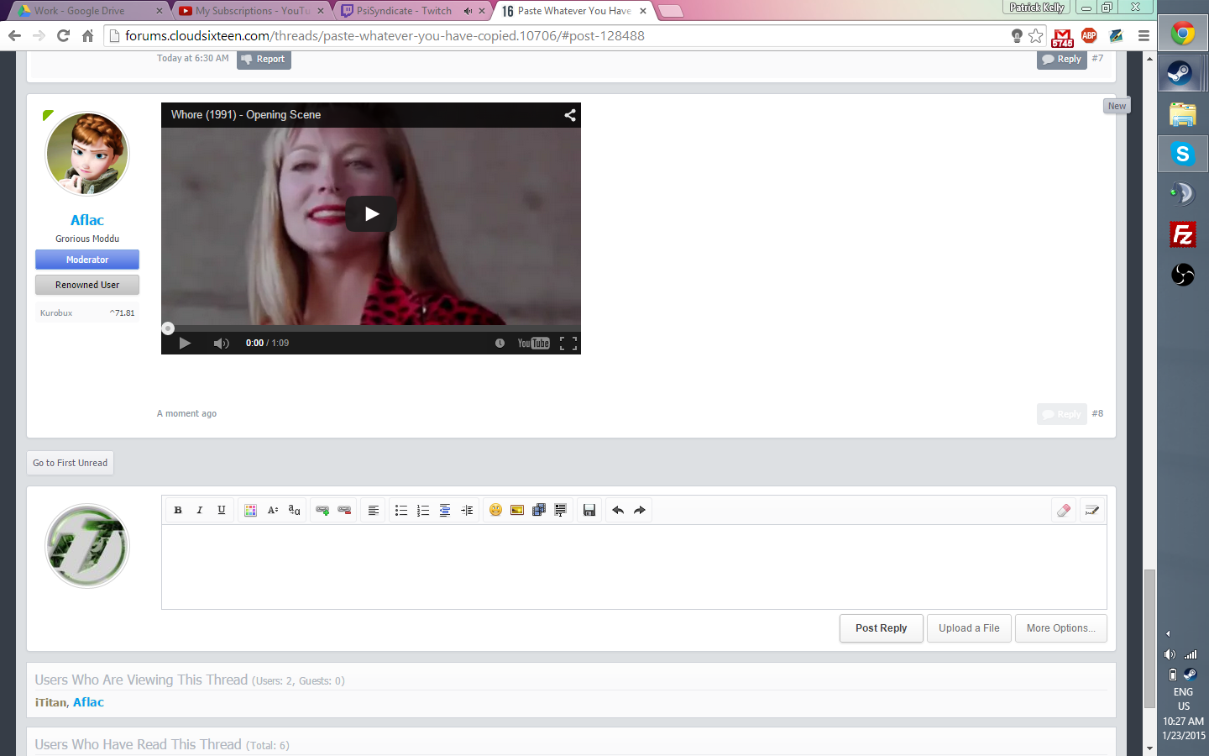Open FileZilla from the taskbar
The width and height of the screenshot is (1209, 756).
point(1182,234)
